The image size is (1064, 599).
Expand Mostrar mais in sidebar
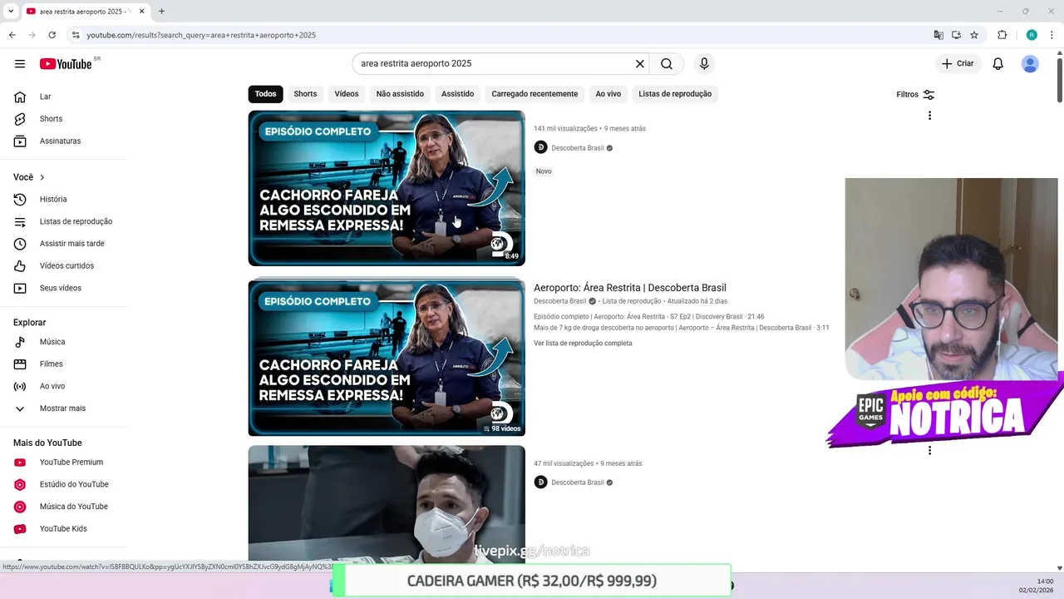coord(63,408)
